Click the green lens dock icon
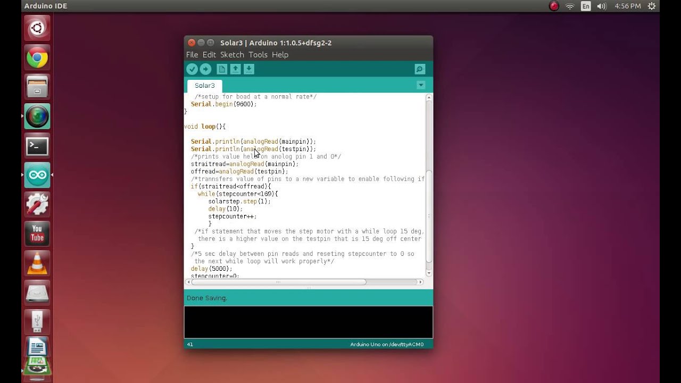 pyautogui.click(x=37, y=116)
